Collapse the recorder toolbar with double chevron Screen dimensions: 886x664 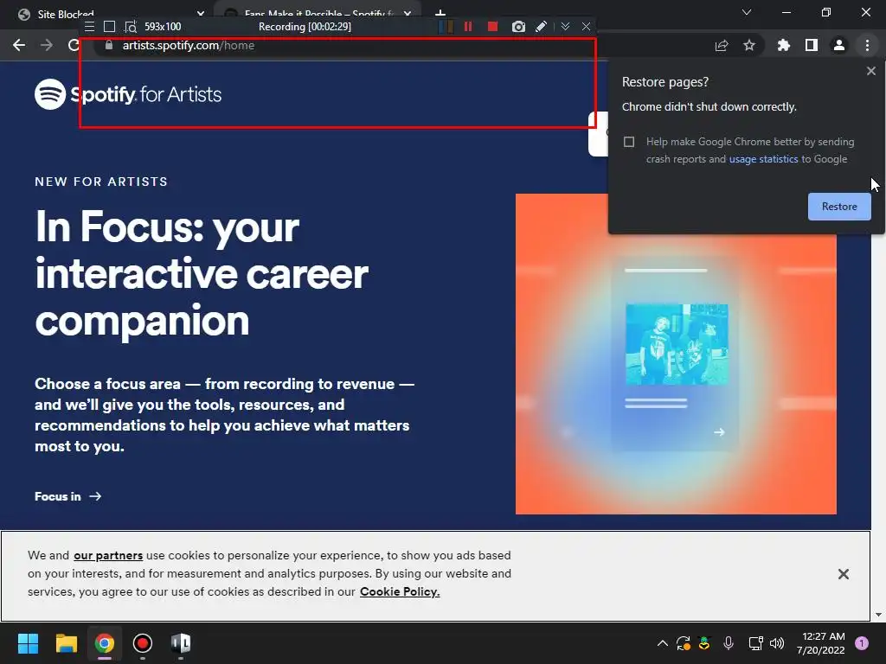(565, 27)
